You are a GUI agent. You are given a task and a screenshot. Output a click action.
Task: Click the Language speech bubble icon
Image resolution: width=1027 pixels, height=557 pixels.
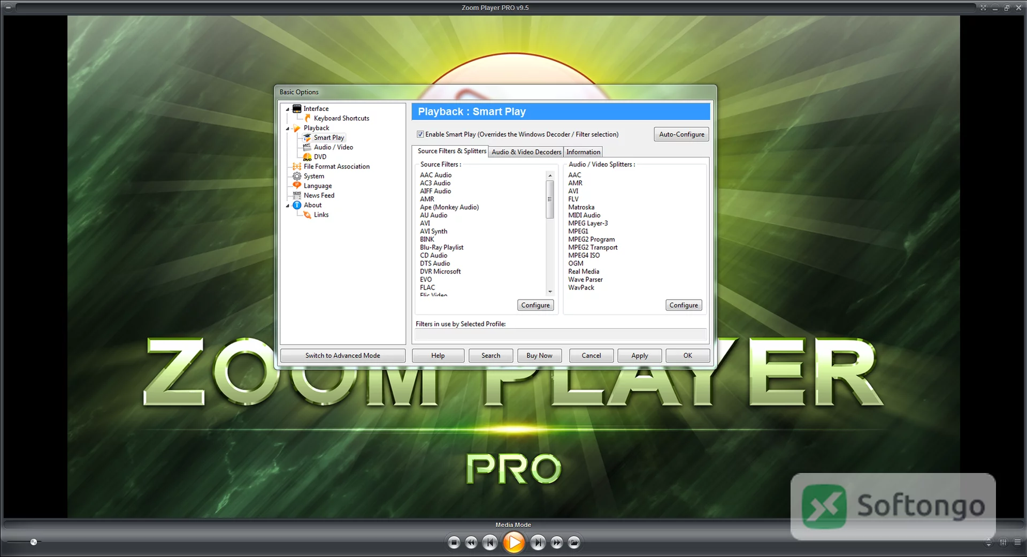(297, 186)
